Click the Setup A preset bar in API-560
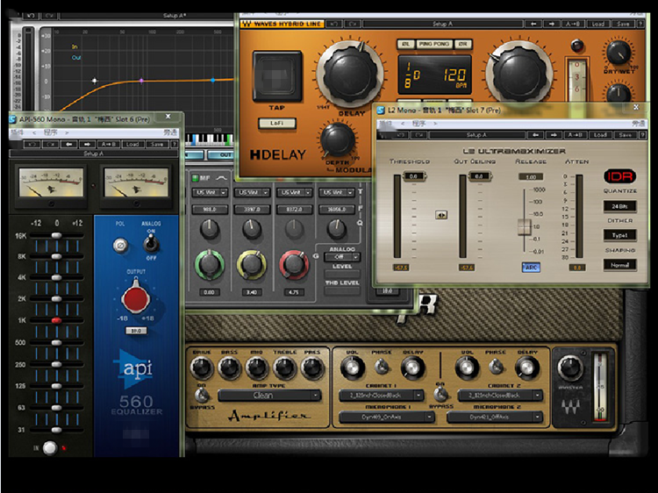This screenshot has width=658, height=493. click(93, 154)
